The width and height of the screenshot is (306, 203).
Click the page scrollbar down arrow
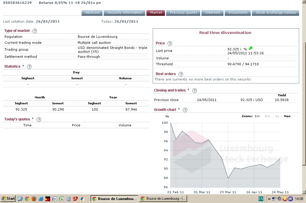304,192
